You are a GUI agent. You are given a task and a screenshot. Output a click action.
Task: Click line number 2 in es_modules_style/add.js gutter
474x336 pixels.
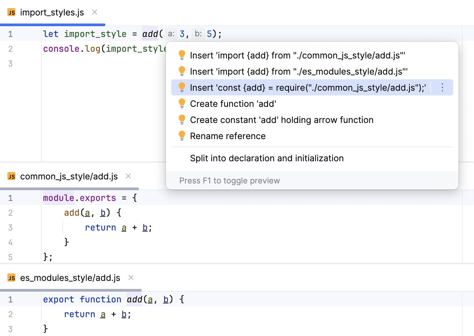click(x=10, y=314)
